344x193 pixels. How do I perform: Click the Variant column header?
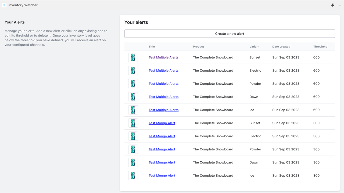[254, 46]
